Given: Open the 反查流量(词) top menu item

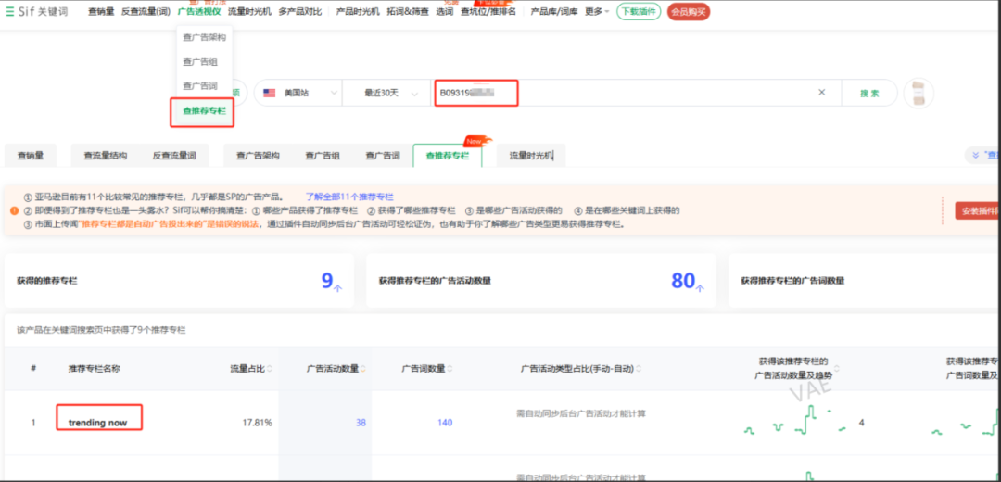Looking at the screenshot, I should tap(146, 11).
